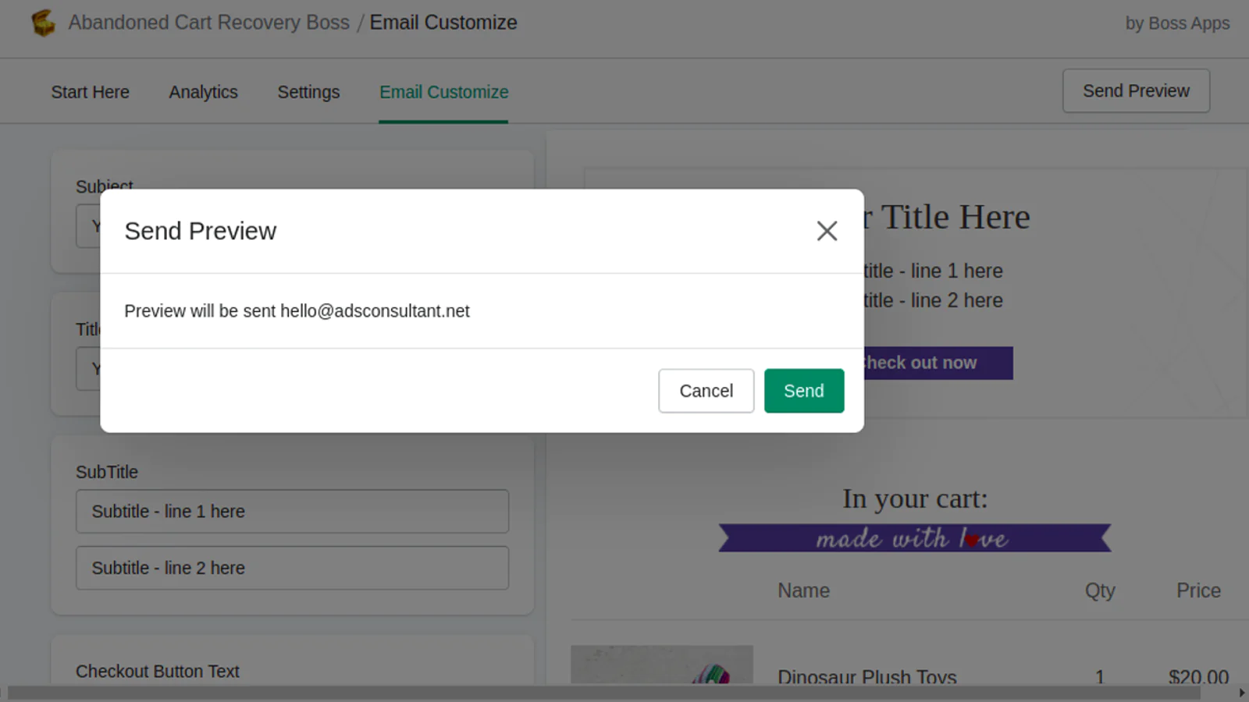Viewport: 1249px width, 702px height.
Task: Click the Title Here heading in preview
Action: coord(954,217)
